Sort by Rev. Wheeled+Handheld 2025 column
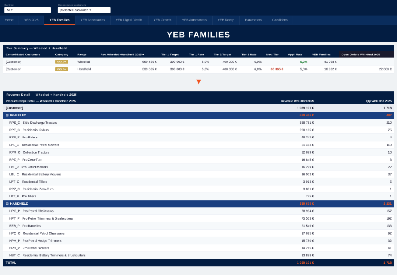The height and width of the screenshot is (275, 397). [122, 55]
